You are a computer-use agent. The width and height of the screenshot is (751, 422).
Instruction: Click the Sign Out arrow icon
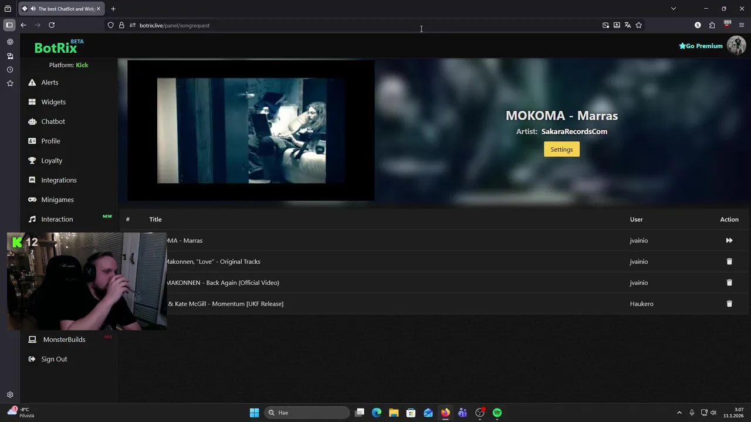point(32,359)
